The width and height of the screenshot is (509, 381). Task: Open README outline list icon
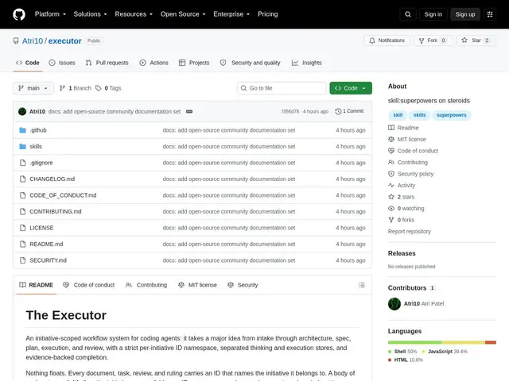click(x=362, y=285)
